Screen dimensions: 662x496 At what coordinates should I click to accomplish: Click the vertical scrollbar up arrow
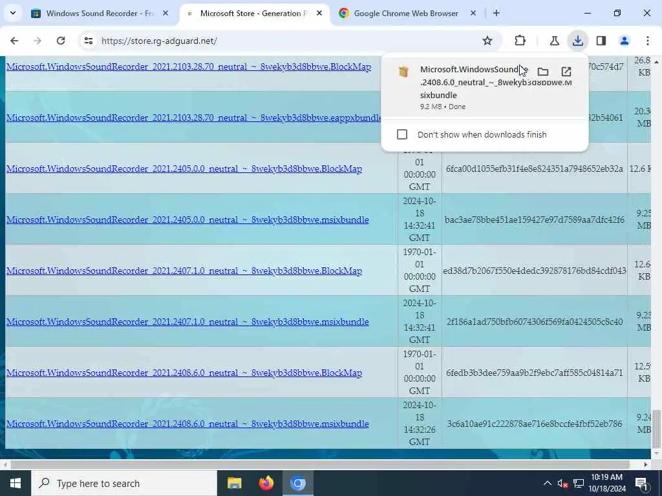[x=656, y=61]
